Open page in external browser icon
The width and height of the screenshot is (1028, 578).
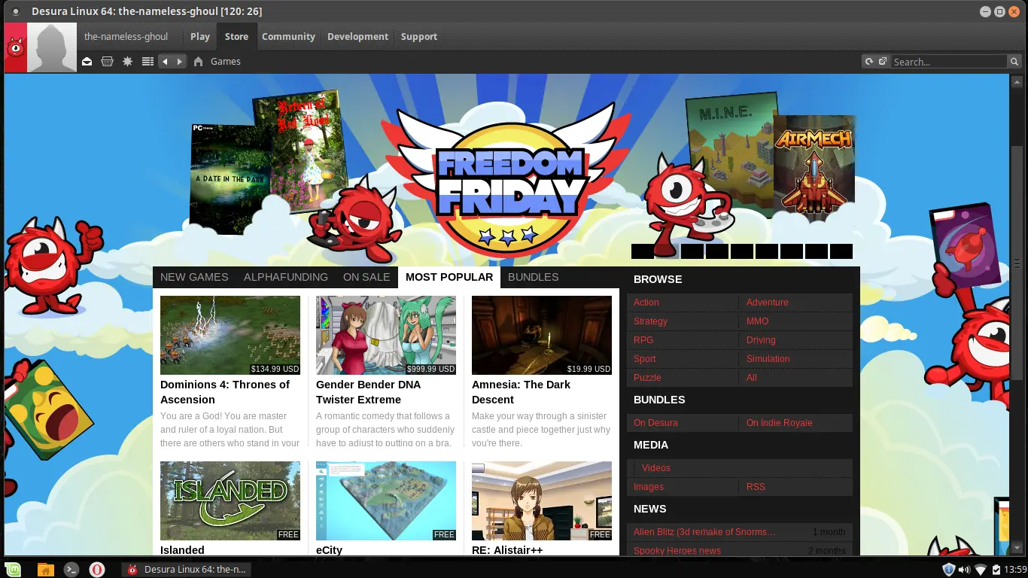point(883,62)
